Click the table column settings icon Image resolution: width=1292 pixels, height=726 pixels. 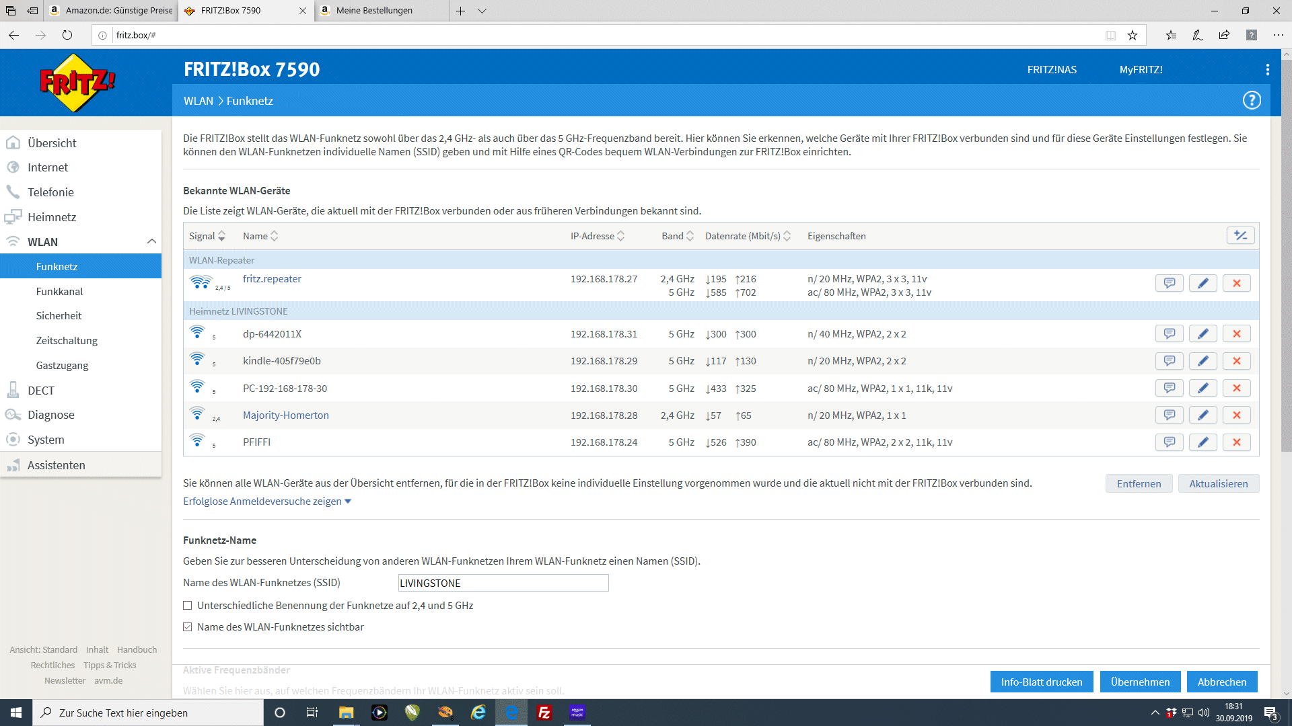click(x=1241, y=235)
